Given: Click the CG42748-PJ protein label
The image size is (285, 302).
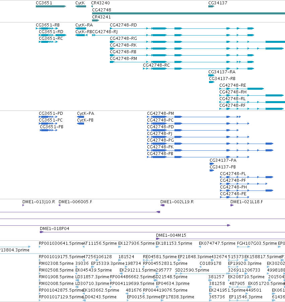Looking at the screenshot, I should (x=159, y=134).
